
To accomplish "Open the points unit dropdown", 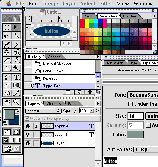I will pos(152,116).
